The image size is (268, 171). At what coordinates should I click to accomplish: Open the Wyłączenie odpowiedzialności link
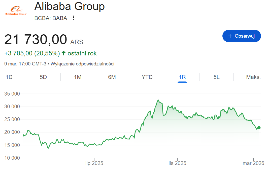tap(82, 64)
